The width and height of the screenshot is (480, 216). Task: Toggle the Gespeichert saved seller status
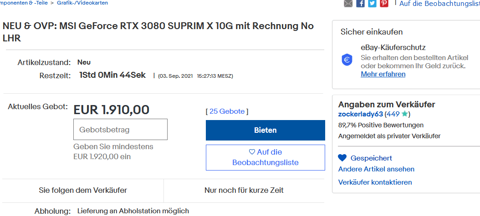pyautogui.click(x=371, y=158)
